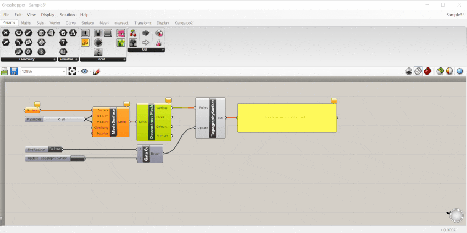This screenshot has width=467, height=233.
Task: Choose the Brep cube parameter icon
Action: click(x=41, y=33)
